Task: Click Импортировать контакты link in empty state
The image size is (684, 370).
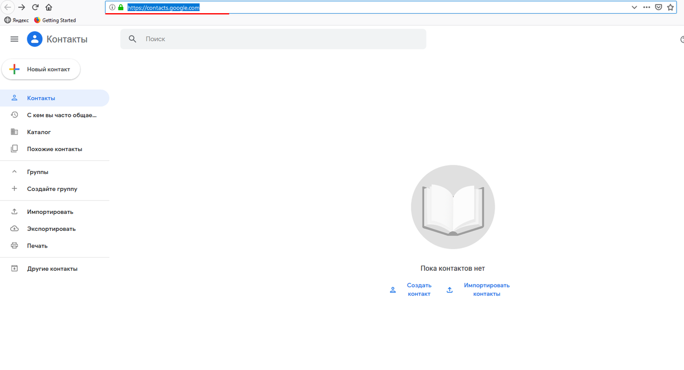Action: click(487, 290)
